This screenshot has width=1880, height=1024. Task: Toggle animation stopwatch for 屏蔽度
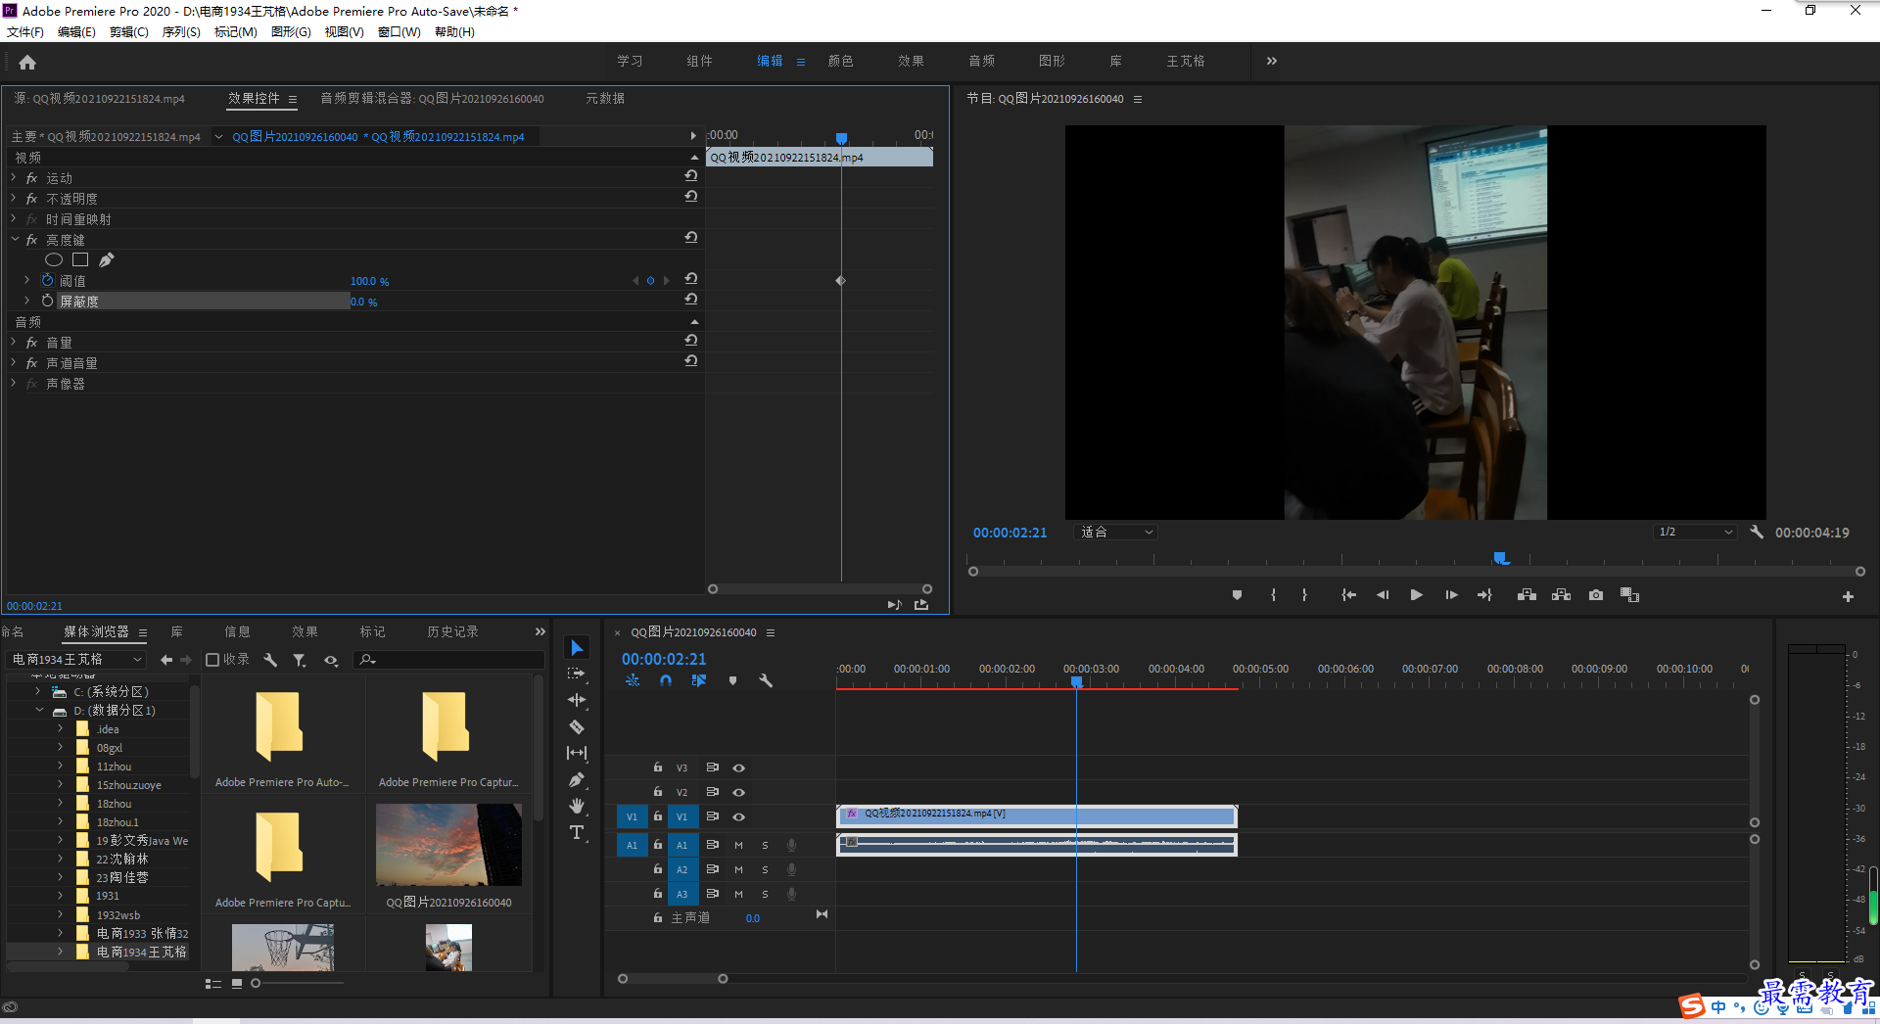[x=47, y=301]
